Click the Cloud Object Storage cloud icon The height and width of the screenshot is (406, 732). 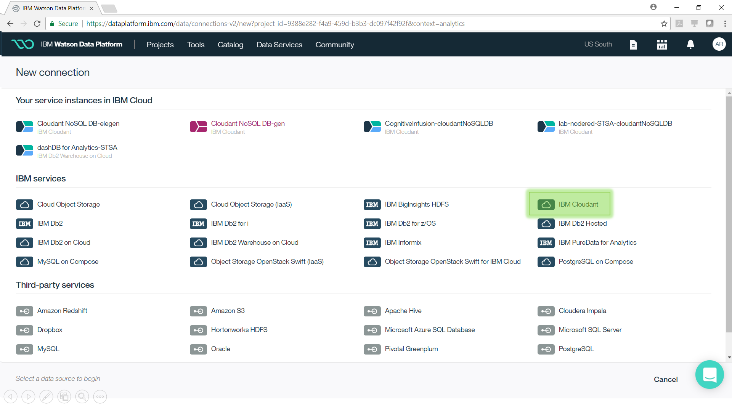pos(24,205)
